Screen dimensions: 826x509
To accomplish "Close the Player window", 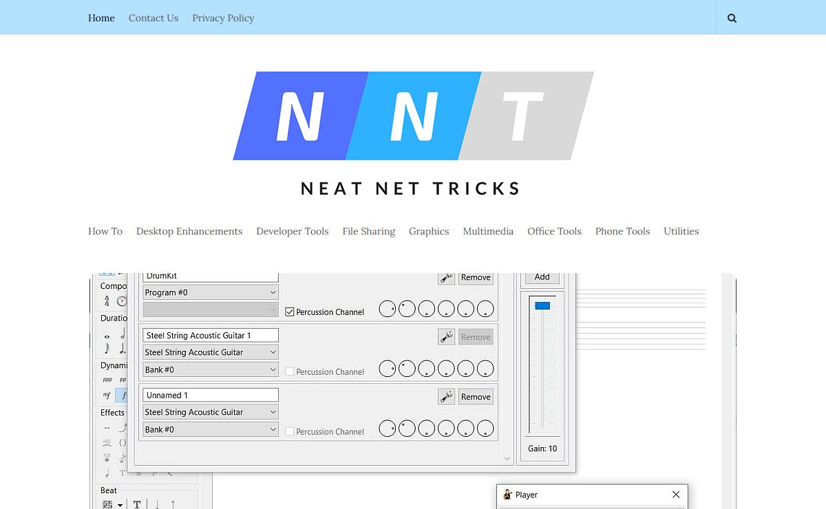I will tap(676, 495).
